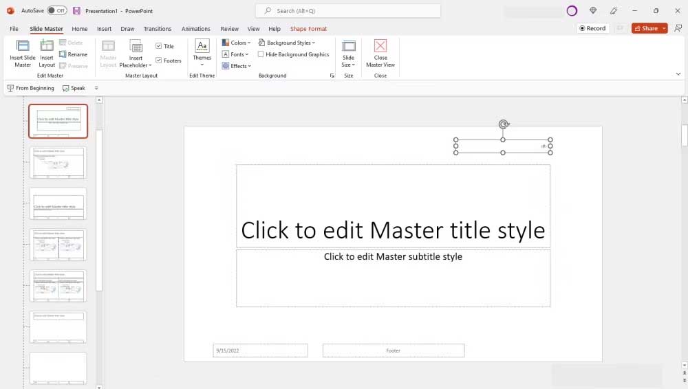Screen dimensions: 688x389
Task: Click the Save icon
Action: click(x=77, y=10)
